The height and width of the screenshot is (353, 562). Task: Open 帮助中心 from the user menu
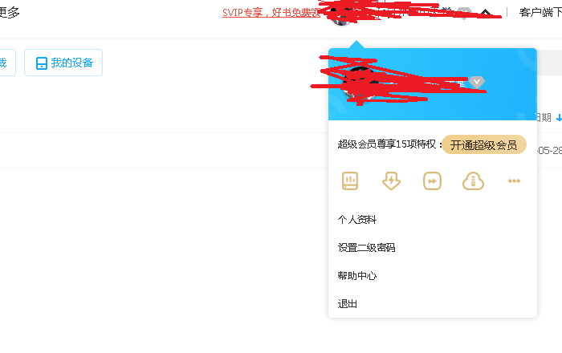pyautogui.click(x=357, y=276)
